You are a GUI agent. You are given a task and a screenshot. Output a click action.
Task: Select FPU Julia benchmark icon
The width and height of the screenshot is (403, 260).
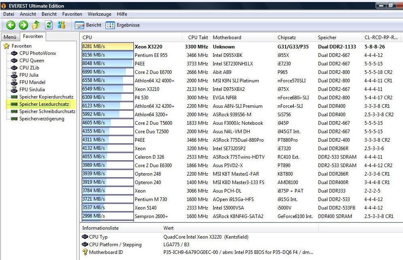(x=14, y=75)
